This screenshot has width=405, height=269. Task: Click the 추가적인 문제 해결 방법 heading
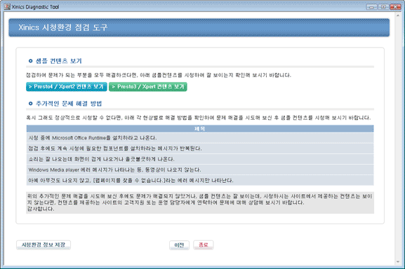69,104
